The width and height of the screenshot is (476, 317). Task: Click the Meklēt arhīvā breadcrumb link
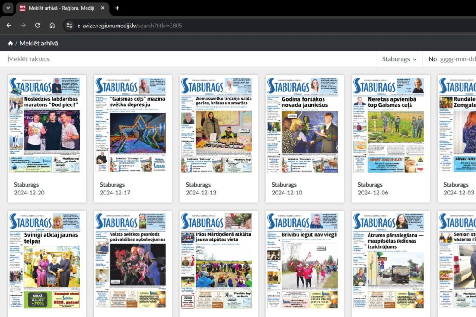pos(39,43)
